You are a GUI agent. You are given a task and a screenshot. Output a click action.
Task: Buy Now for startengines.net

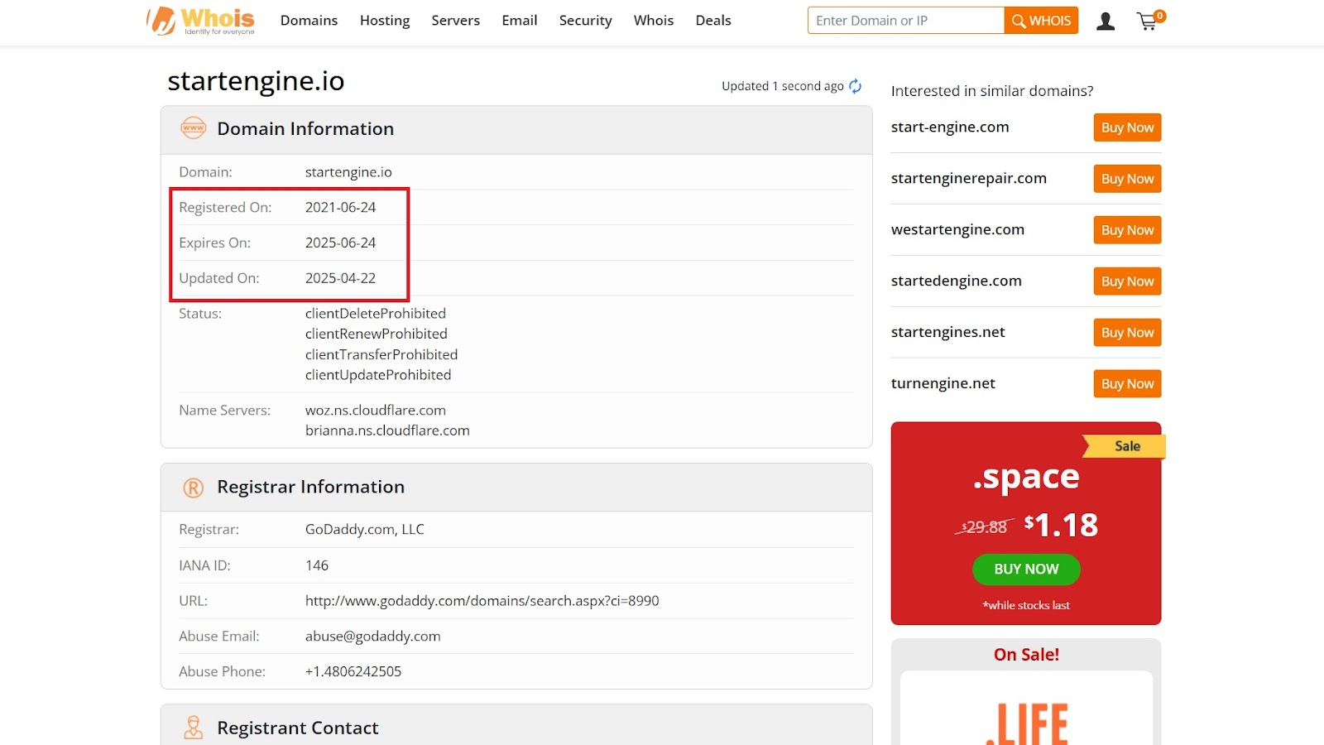(x=1127, y=333)
